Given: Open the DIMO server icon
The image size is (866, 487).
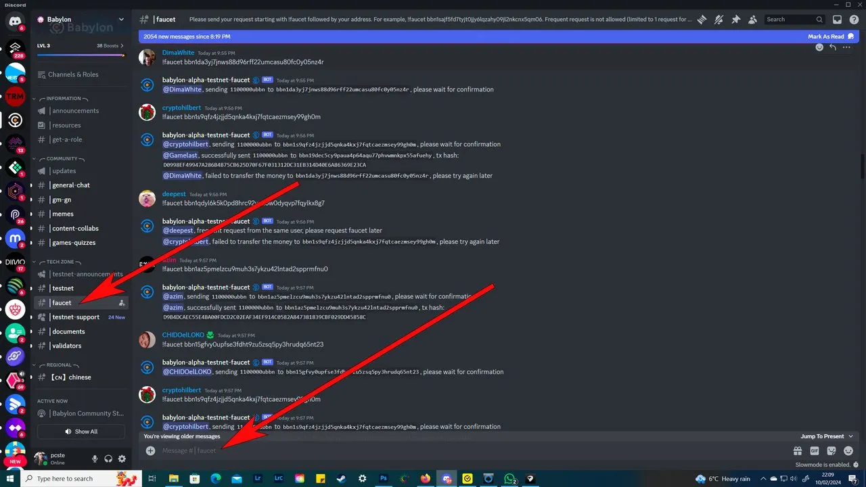Looking at the screenshot, I should 15,262.
